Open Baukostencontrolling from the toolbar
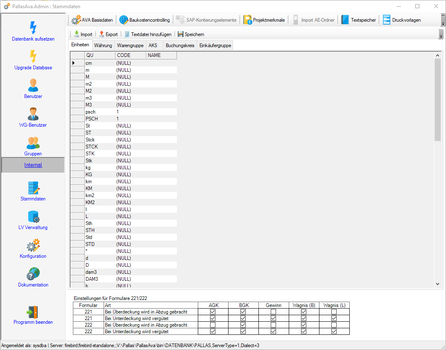Image resolution: width=446 pixels, height=350 pixels. click(145, 20)
